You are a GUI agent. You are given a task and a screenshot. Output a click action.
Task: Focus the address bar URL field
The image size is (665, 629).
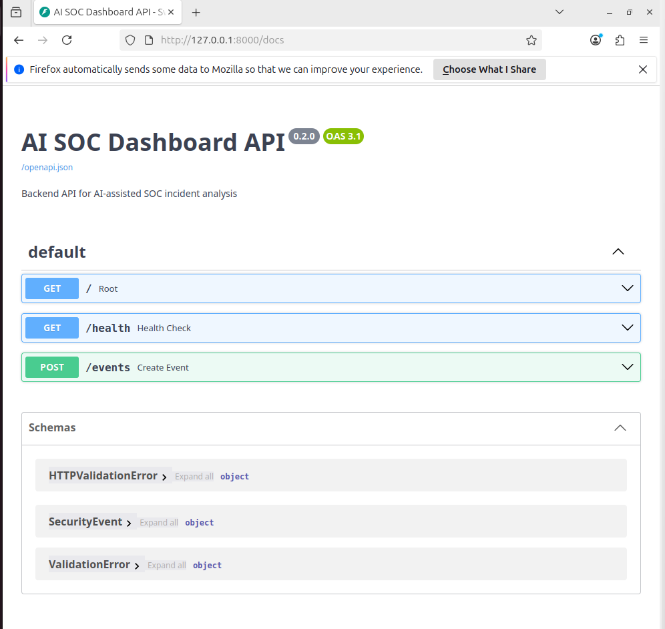pyautogui.click(x=330, y=40)
